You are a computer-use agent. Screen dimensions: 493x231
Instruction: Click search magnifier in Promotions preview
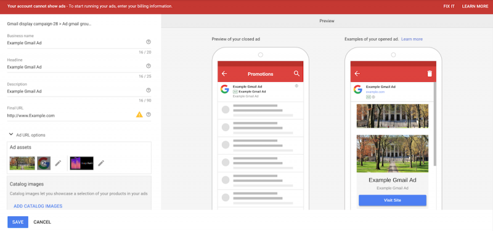click(296, 73)
